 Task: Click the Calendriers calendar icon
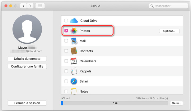tap(74, 61)
